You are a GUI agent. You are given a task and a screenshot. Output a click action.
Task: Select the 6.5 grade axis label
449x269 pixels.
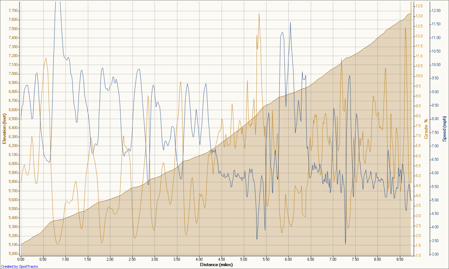[x=419, y=146]
